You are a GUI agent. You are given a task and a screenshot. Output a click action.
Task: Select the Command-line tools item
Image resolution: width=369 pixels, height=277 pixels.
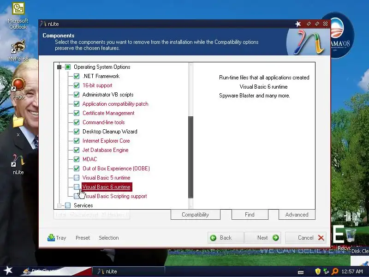click(103, 122)
